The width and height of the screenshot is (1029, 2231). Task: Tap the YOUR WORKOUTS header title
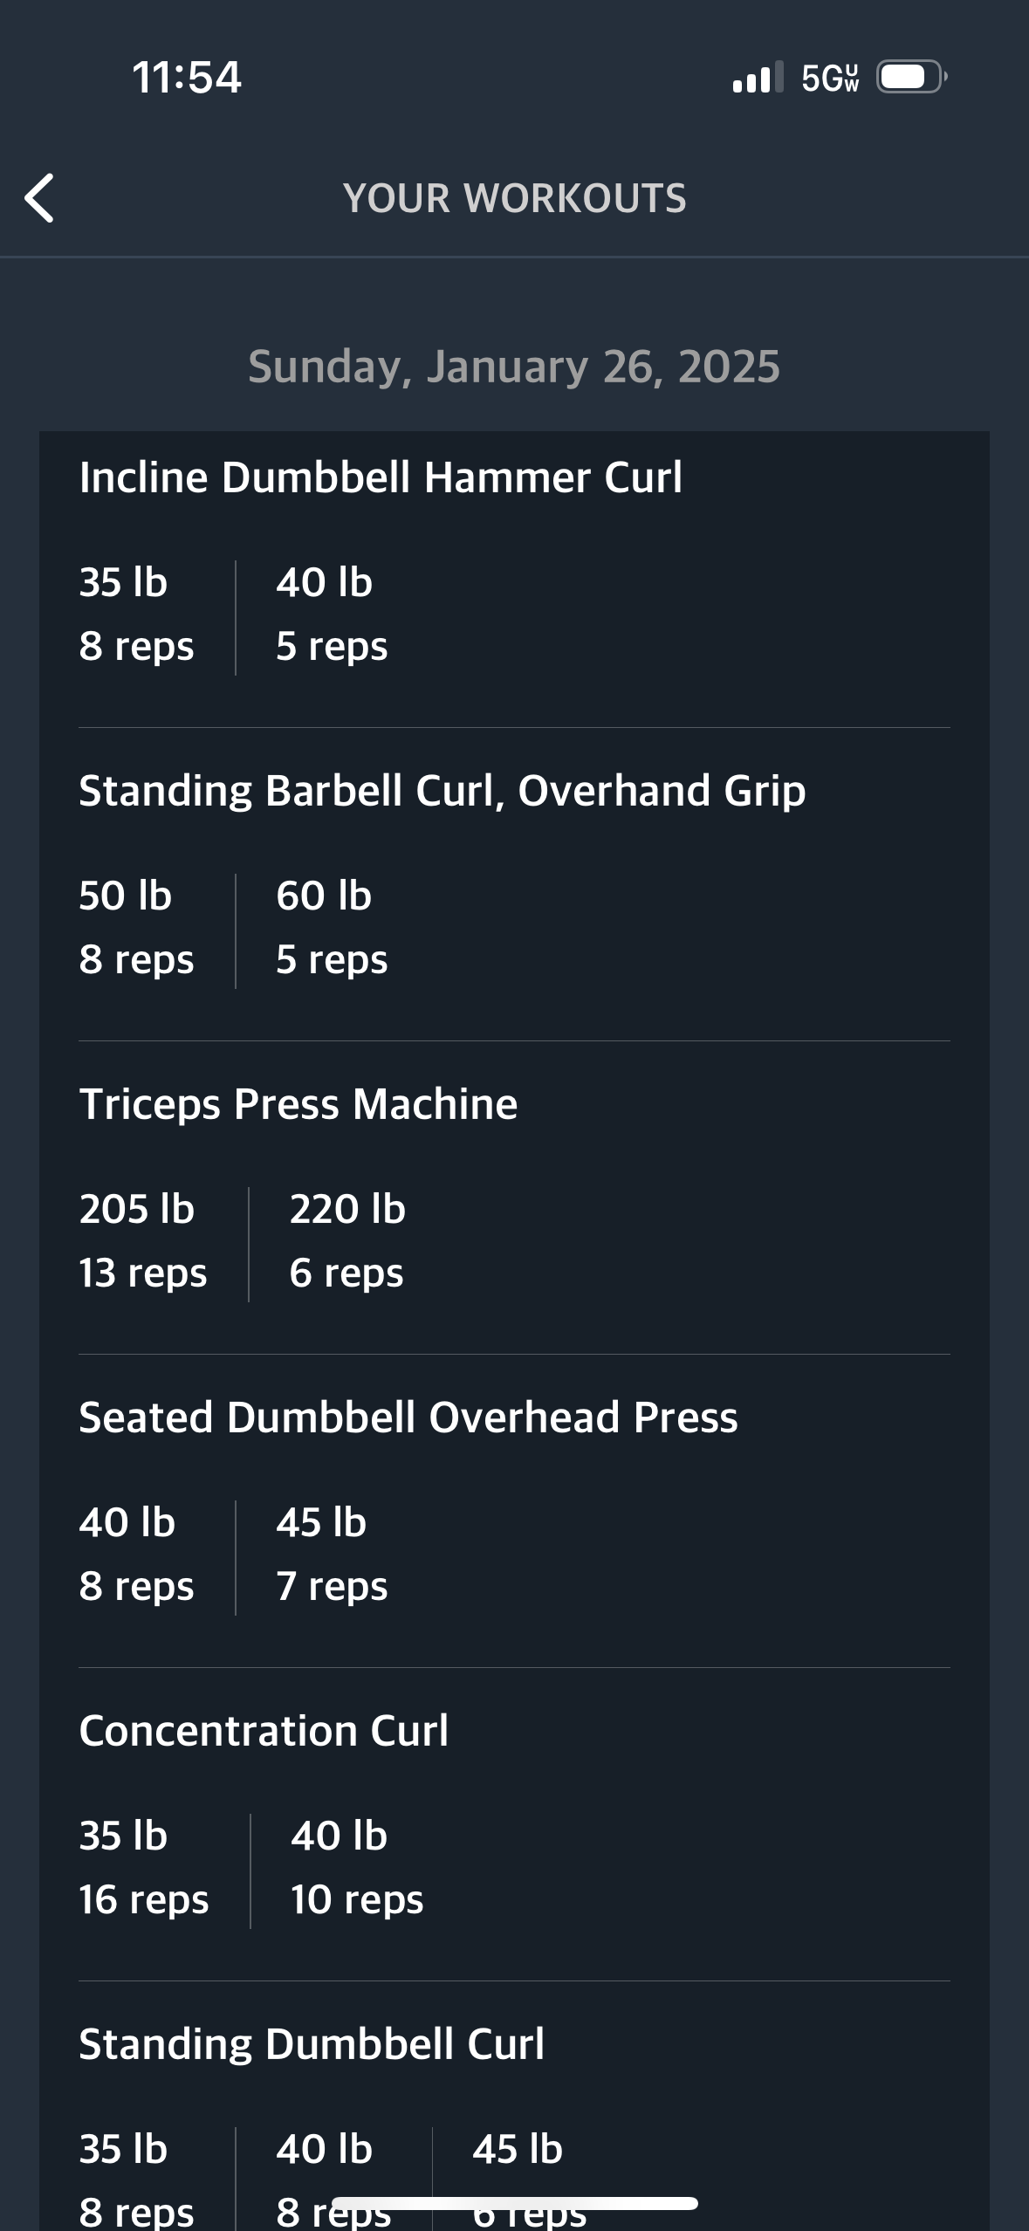click(514, 198)
